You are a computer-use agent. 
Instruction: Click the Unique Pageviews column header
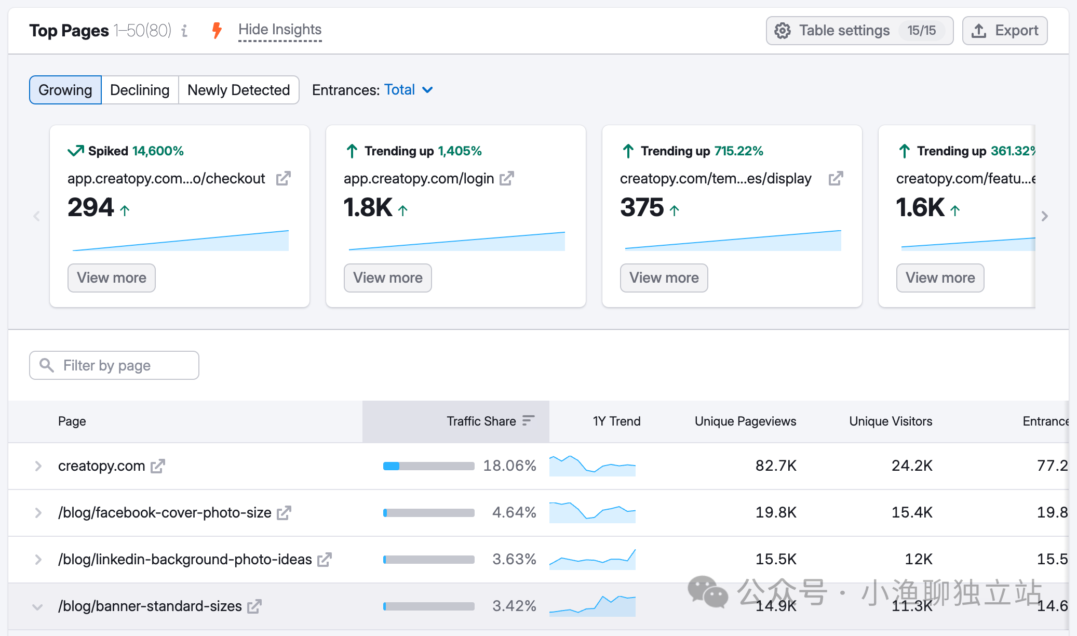click(x=745, y=421)
